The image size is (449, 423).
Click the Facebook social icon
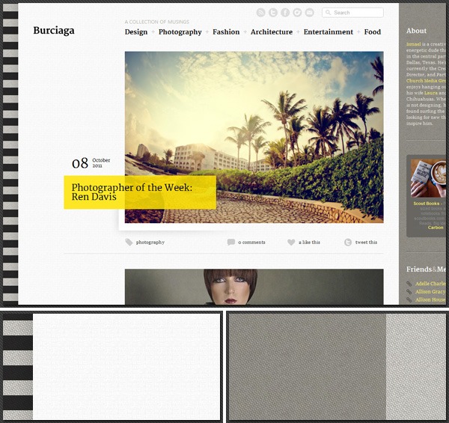[x=285, y=13]
